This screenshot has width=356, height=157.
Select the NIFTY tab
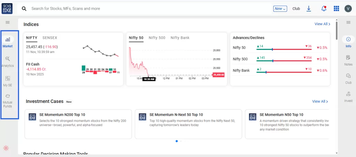coord(32,38)
